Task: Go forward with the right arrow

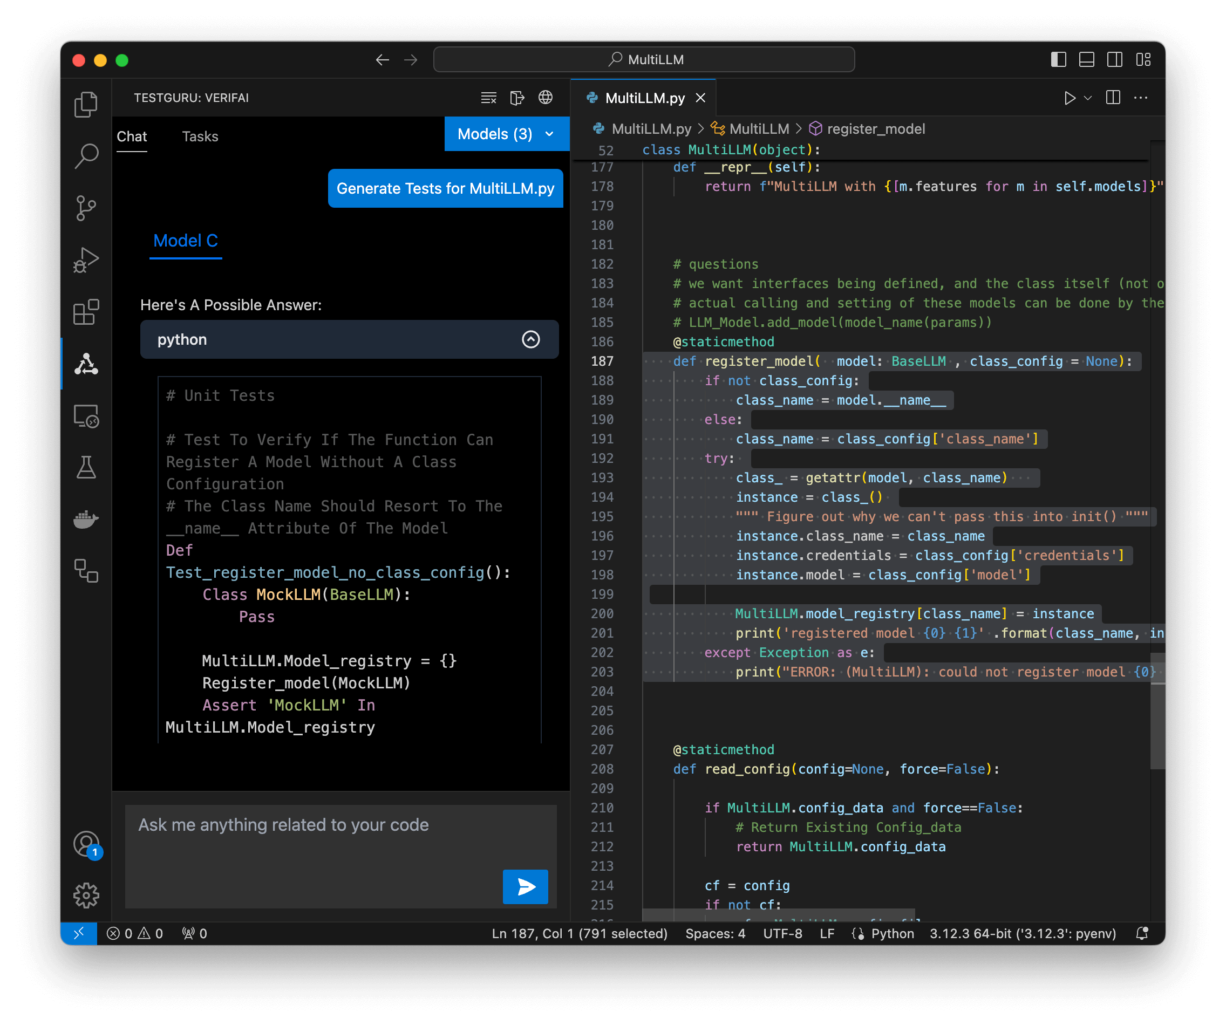Action: tap(411, 59)
